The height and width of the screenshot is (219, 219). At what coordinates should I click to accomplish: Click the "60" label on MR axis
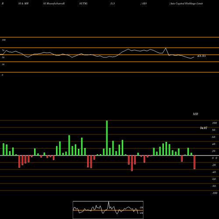[214, 137]
